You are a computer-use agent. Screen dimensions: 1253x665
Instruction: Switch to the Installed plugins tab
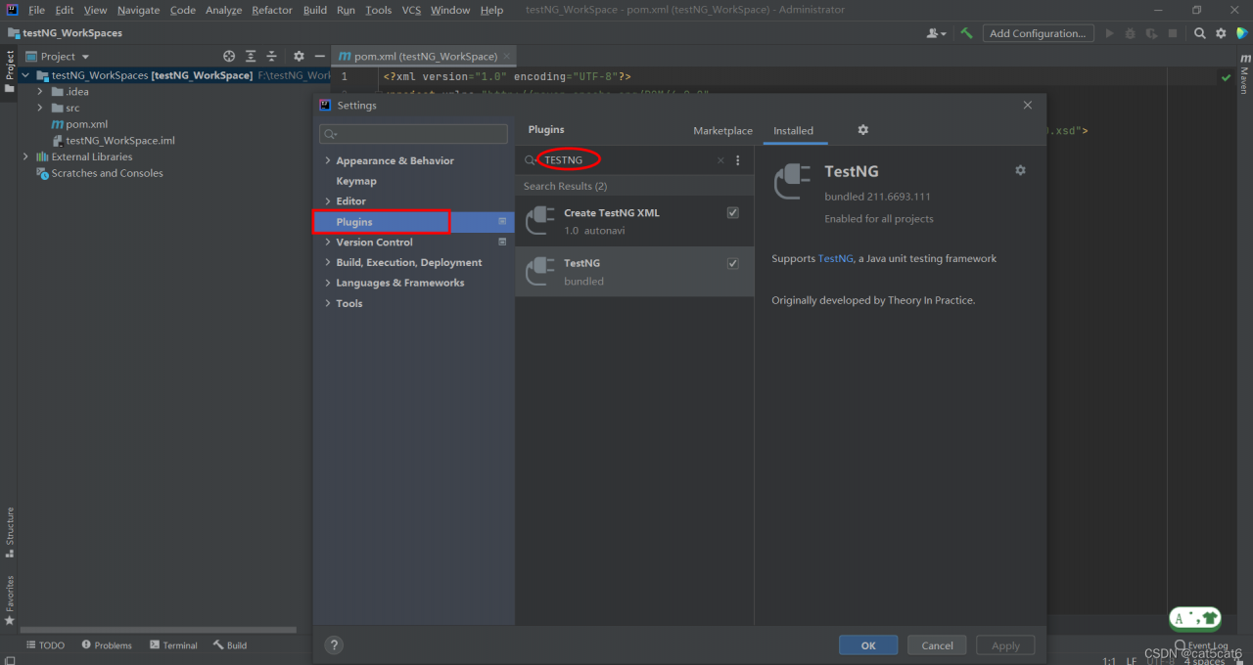(793, 131)
